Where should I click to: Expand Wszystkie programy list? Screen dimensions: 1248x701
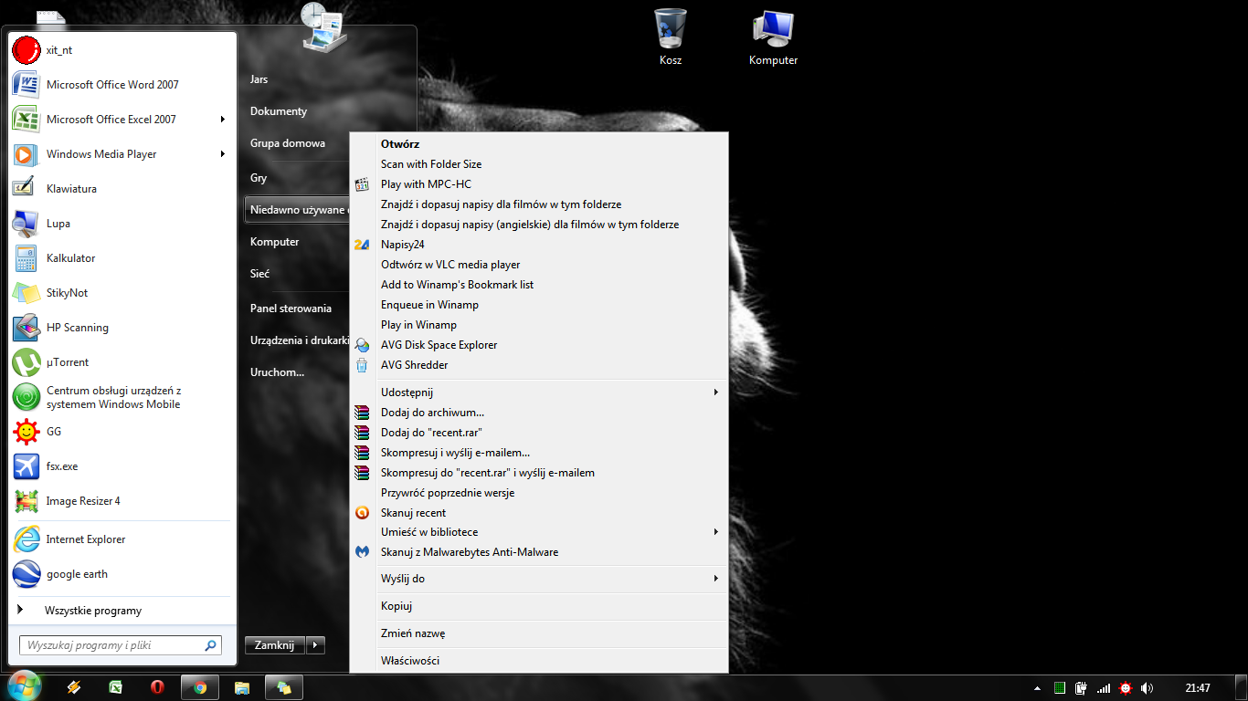(x=122, y=611)
